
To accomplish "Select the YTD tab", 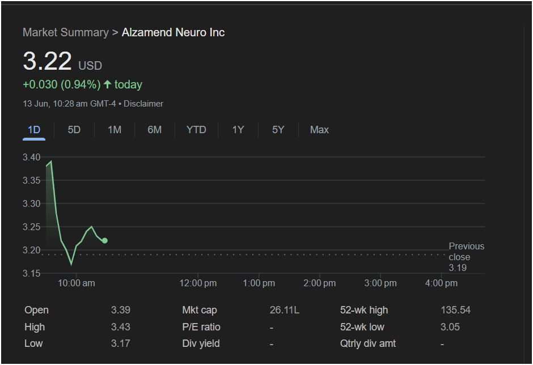I will tap(196, 130).
